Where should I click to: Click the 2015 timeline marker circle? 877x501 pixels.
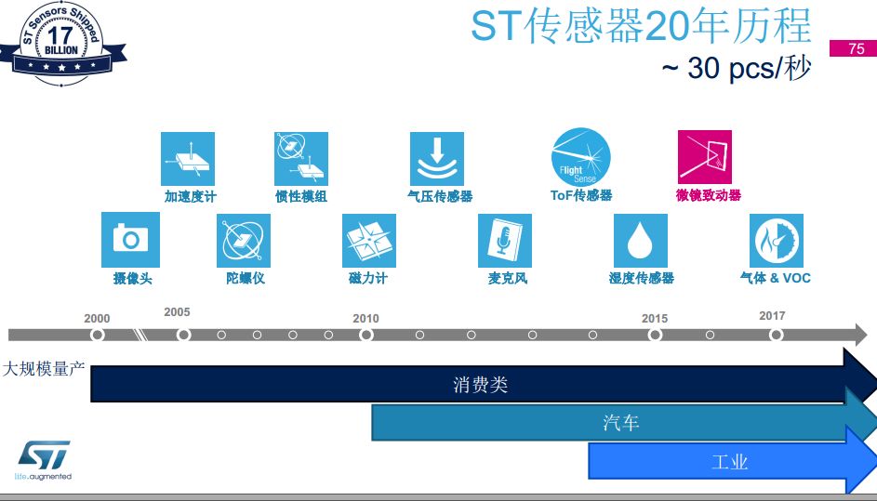pos(655,335)
